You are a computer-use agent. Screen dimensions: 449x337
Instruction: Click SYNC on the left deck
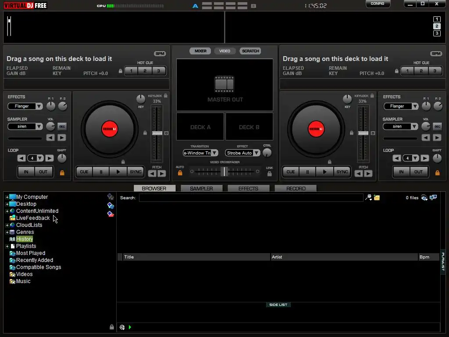coord(135,172)
